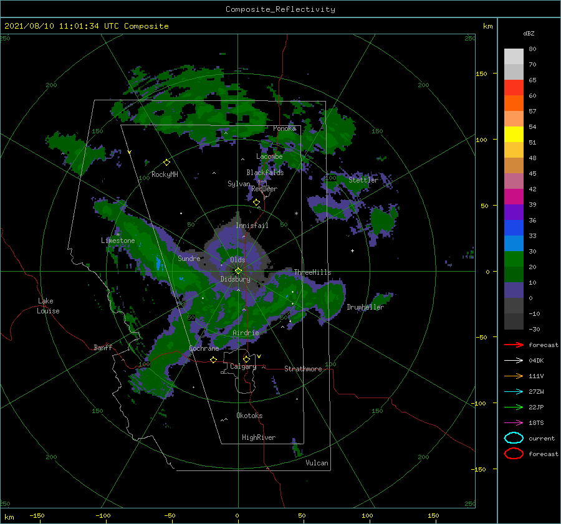The image size is (561, 524).
Task: Click the Cochrane town label
Action: point(204,348)
